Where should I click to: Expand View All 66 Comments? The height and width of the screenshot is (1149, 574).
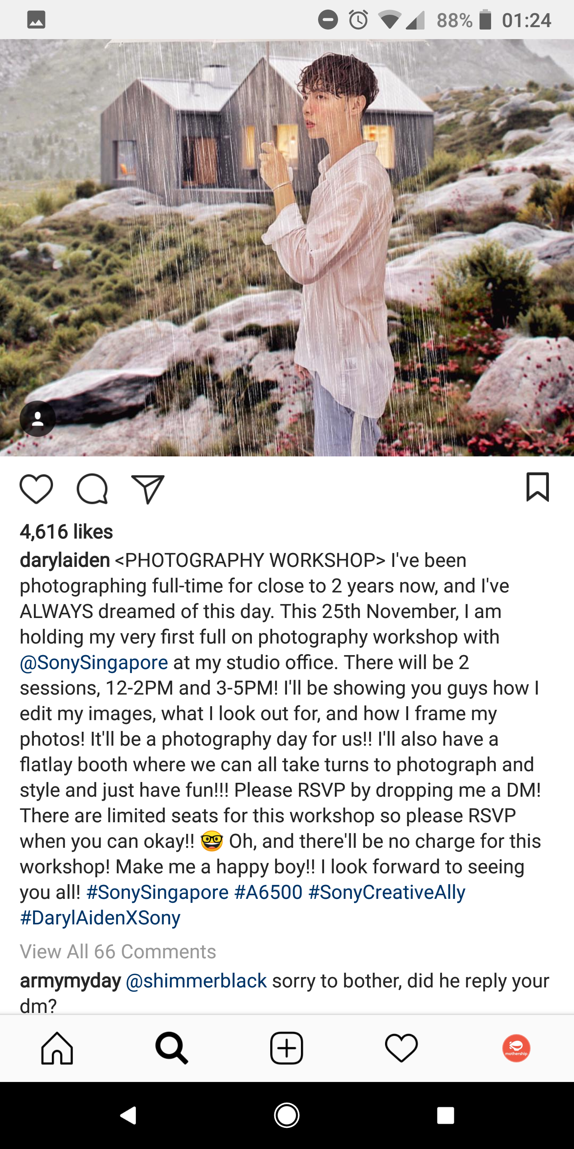[118, 952]
